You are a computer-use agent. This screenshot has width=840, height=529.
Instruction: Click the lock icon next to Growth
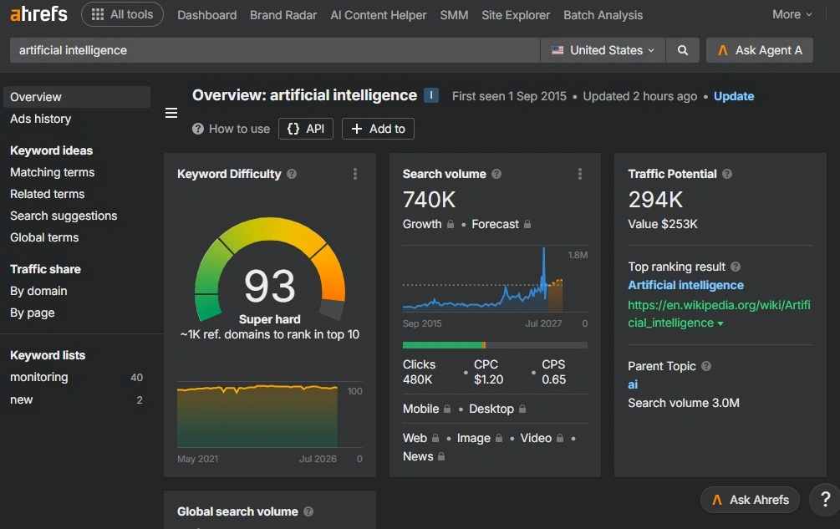pyautogui.click(x=451, y=224)
